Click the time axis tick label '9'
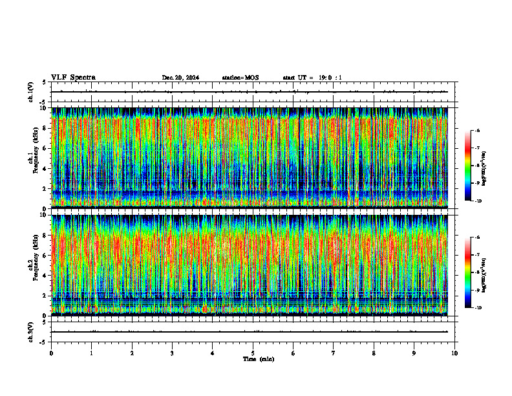The image size is (512, 396). pos(414,353)
